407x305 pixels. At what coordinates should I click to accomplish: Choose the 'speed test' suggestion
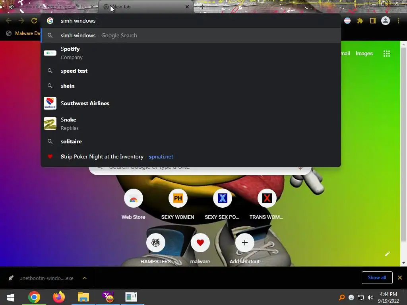click(191, 71)
